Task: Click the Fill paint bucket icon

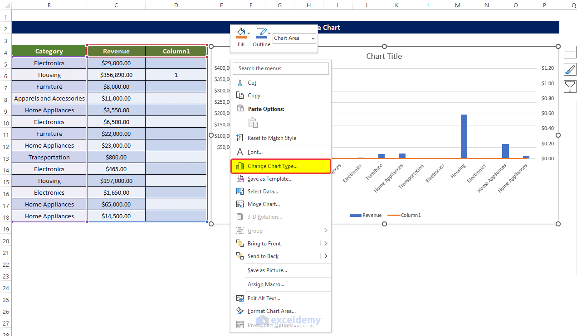Action: [x=241, y=34]
